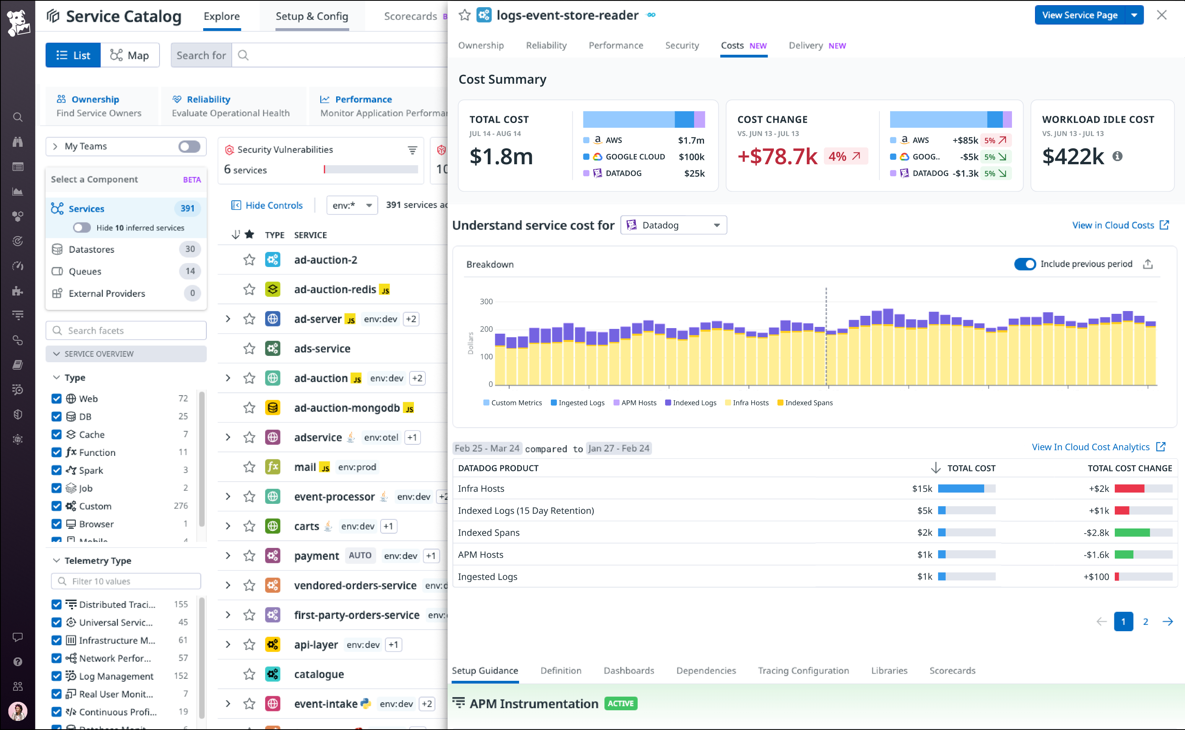The width and height of the screenshot is (1185, 730).
Task: Open the env:* dropdown
Action: (352, 205)
